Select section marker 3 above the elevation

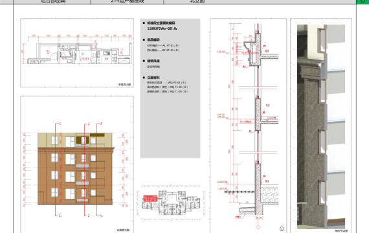101,124
